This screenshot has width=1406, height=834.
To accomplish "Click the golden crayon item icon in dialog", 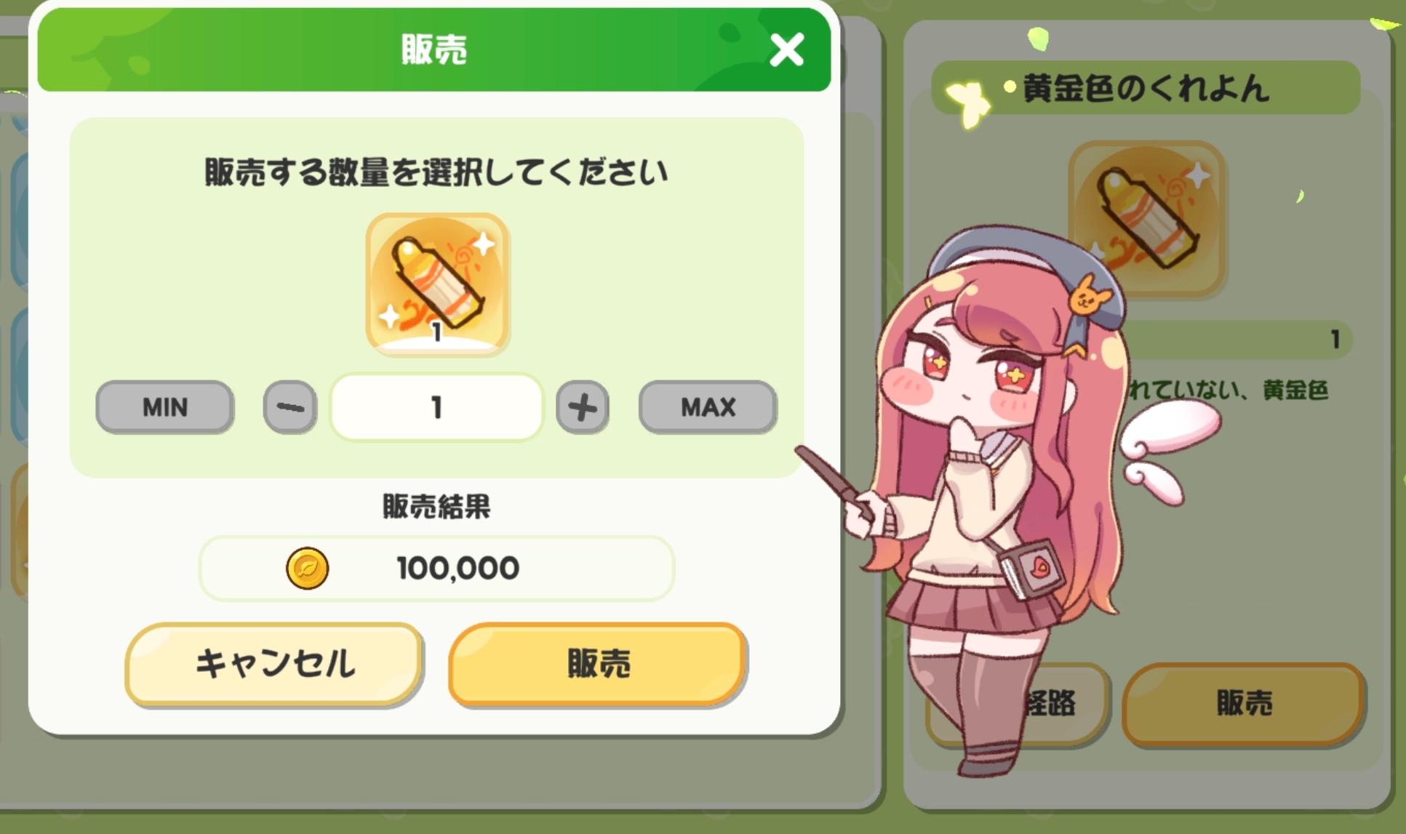I will pyautogui.click(x=437, y=284).
